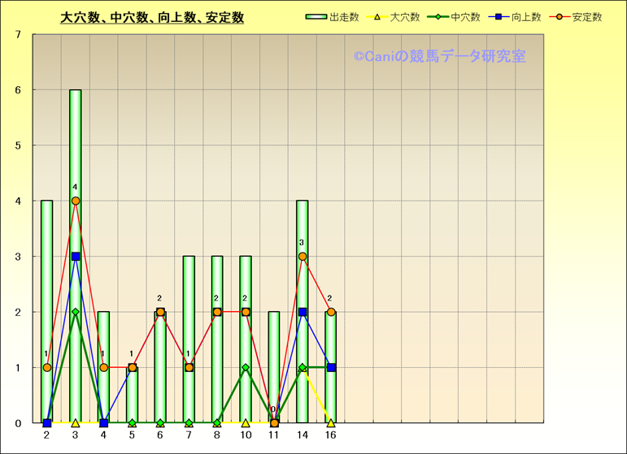Select the chart title 大穴数、中穴数、向上数、安定数
The height and width of the screenshot is (454, 627).
click(x=152, y=18)
